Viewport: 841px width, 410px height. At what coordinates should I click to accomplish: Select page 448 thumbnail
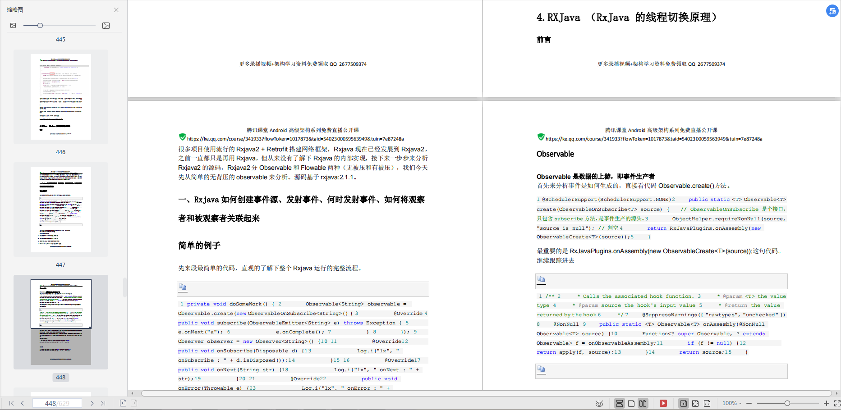(61, 322)
